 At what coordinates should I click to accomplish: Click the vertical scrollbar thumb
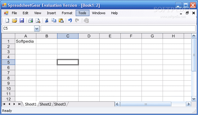click(x=194, y=55)
